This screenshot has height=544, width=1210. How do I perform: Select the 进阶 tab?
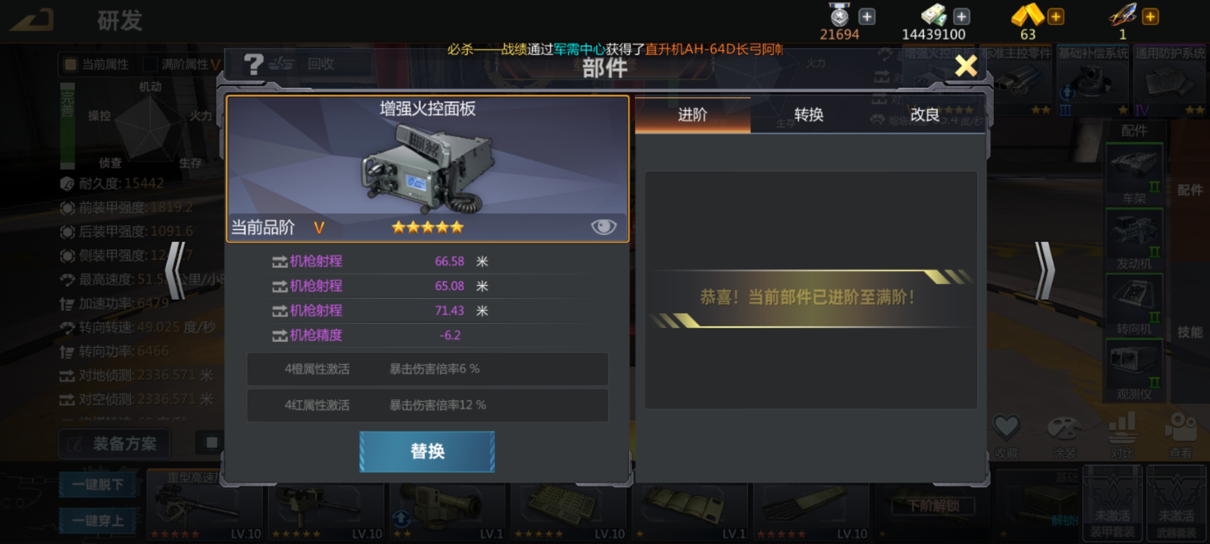click(693, 115)
